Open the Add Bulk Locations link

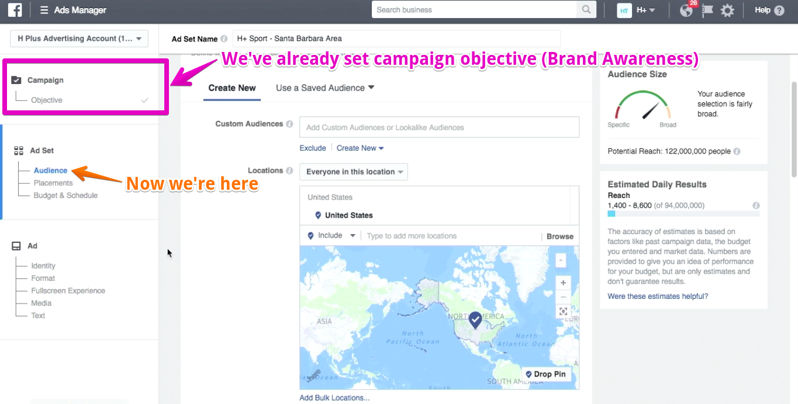[334, 398]
